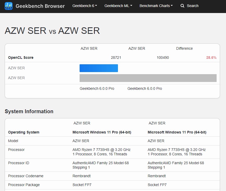Click the search magnifier icon
226x191 pixels.
[182, 6]
